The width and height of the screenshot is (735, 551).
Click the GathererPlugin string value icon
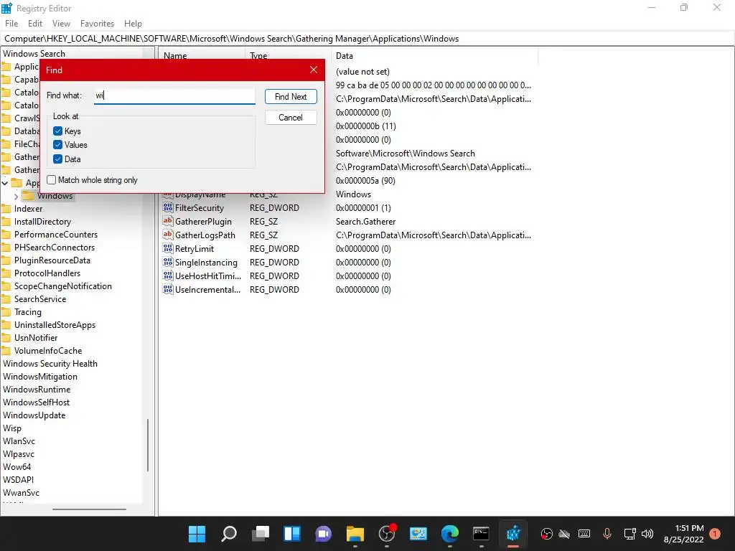point(168,221)
